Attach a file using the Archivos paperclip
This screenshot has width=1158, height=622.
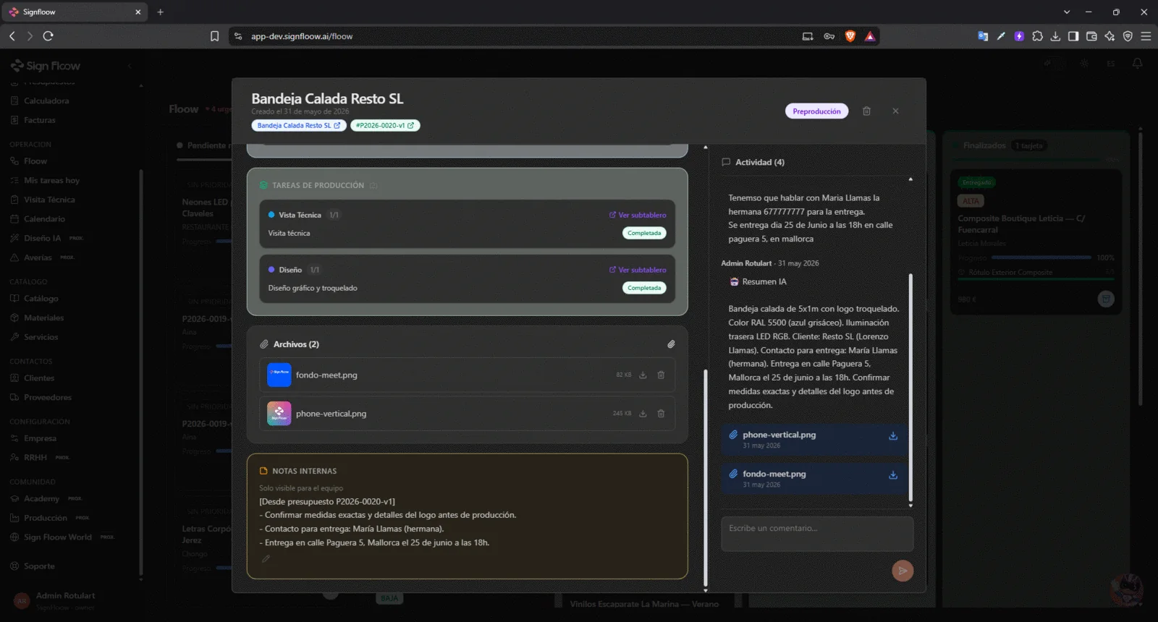pos(671,344)
